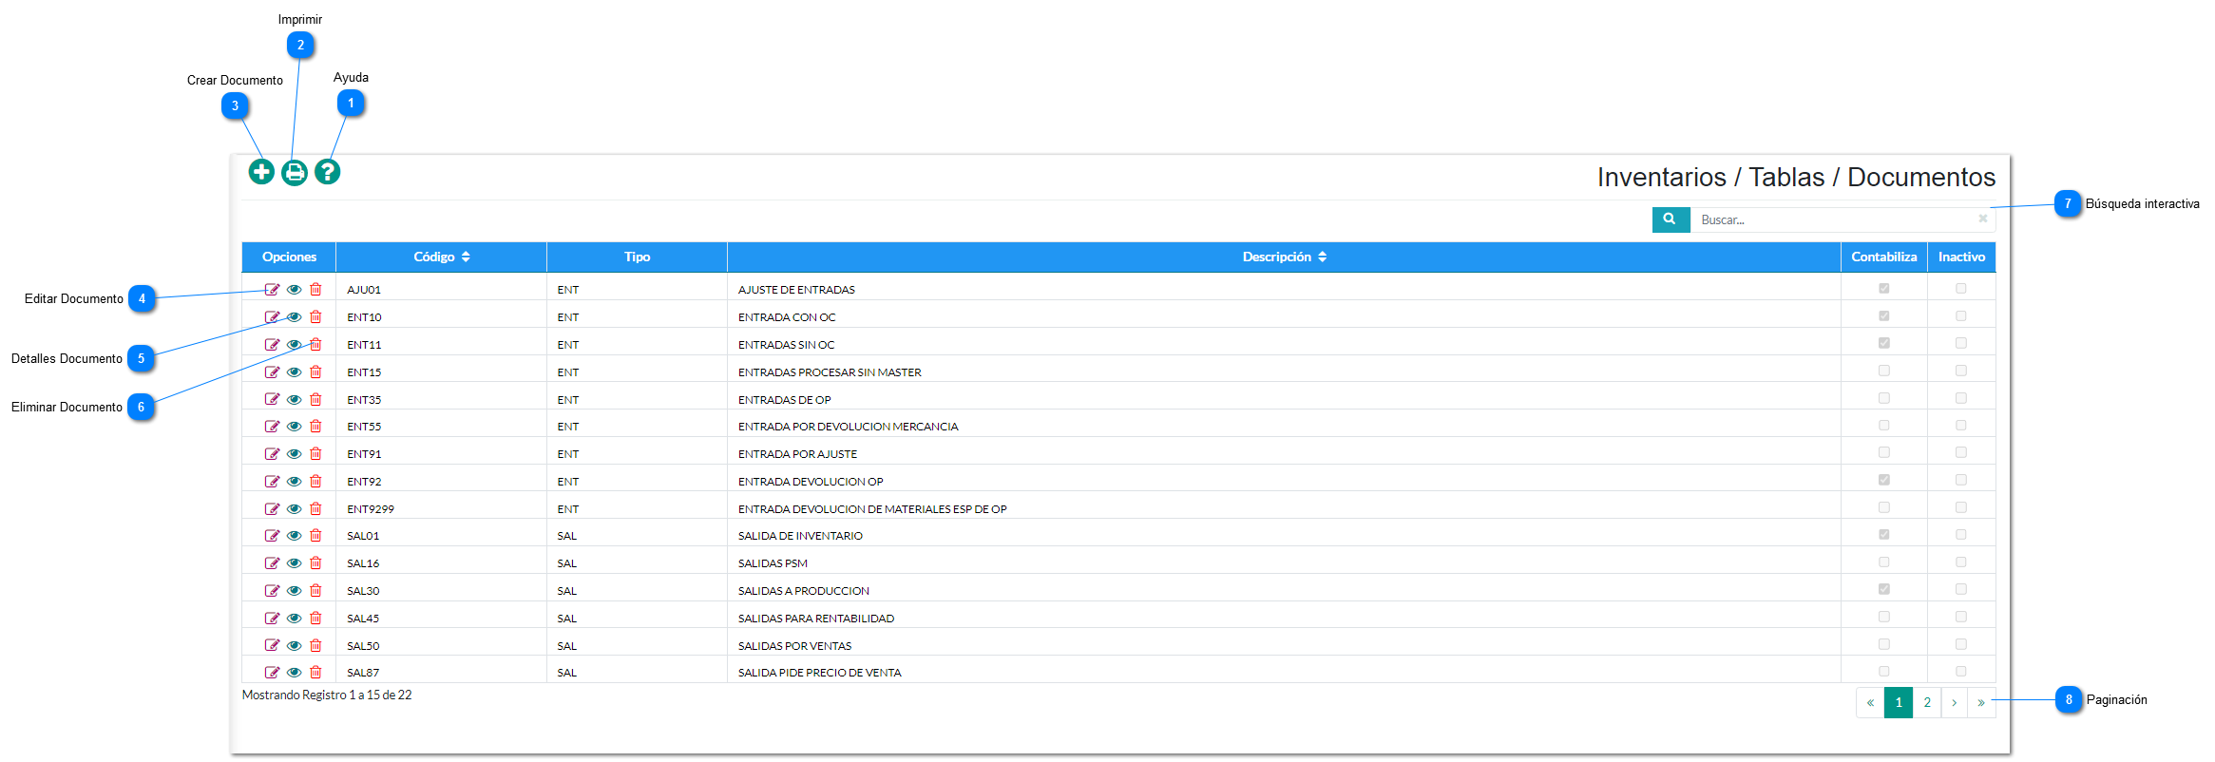Edit document SAL30
This screenshot has height=762, width=2215.
pyautogui.click(x=272, y=591)
